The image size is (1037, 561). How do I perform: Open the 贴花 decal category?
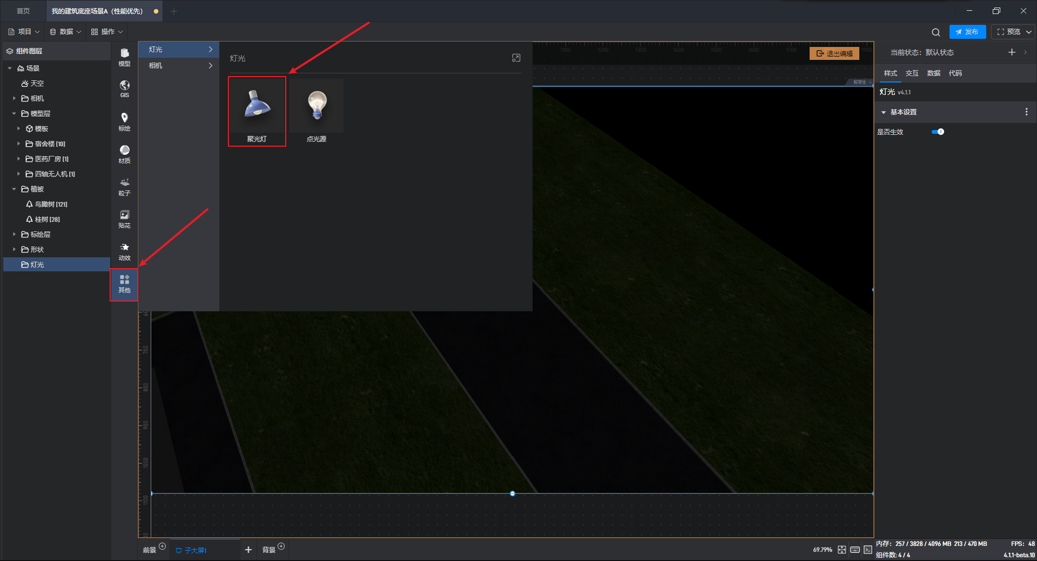(124, 218)
